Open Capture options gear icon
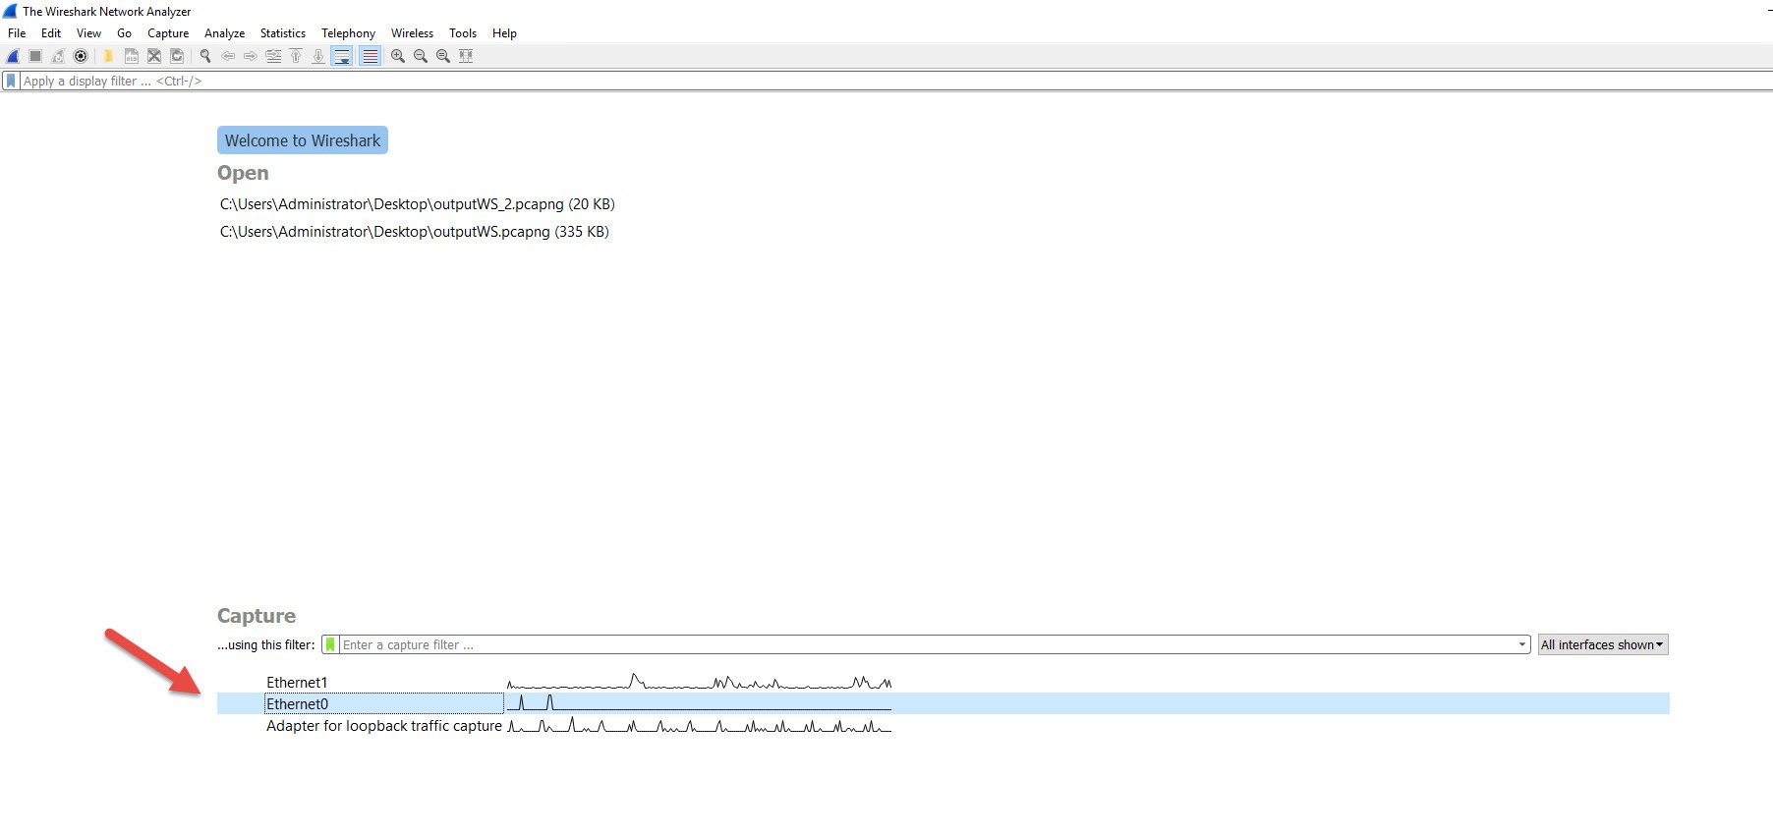This screenshot has height=834, width=1773. (x=81, y=56)
